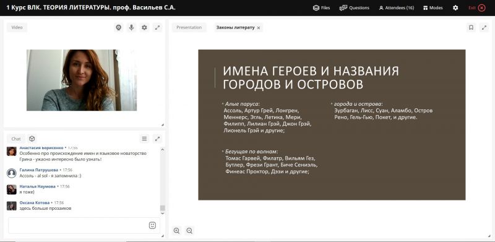Image resolution: width=495 pixels, height=242 pixels.
Task: Click Галина Патрушева's avatar
Action: (12, 173)
